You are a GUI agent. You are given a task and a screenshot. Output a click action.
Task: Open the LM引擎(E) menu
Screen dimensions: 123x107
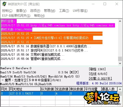80,11
